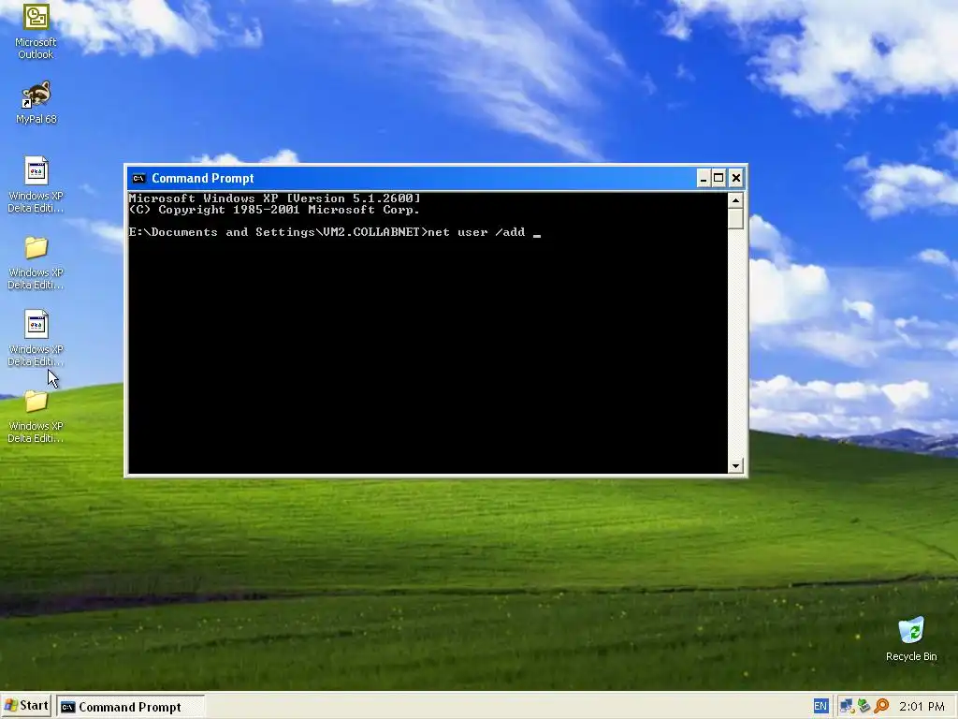Screen dimensions: 958x719
Task: Open the EN language bar indicator
Action: coord(820,706)
